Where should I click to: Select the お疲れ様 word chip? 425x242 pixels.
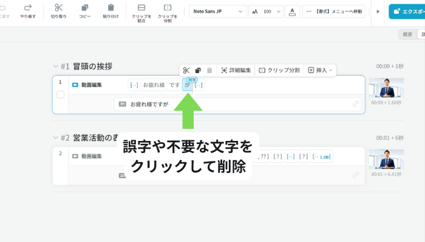coord(154,85)
